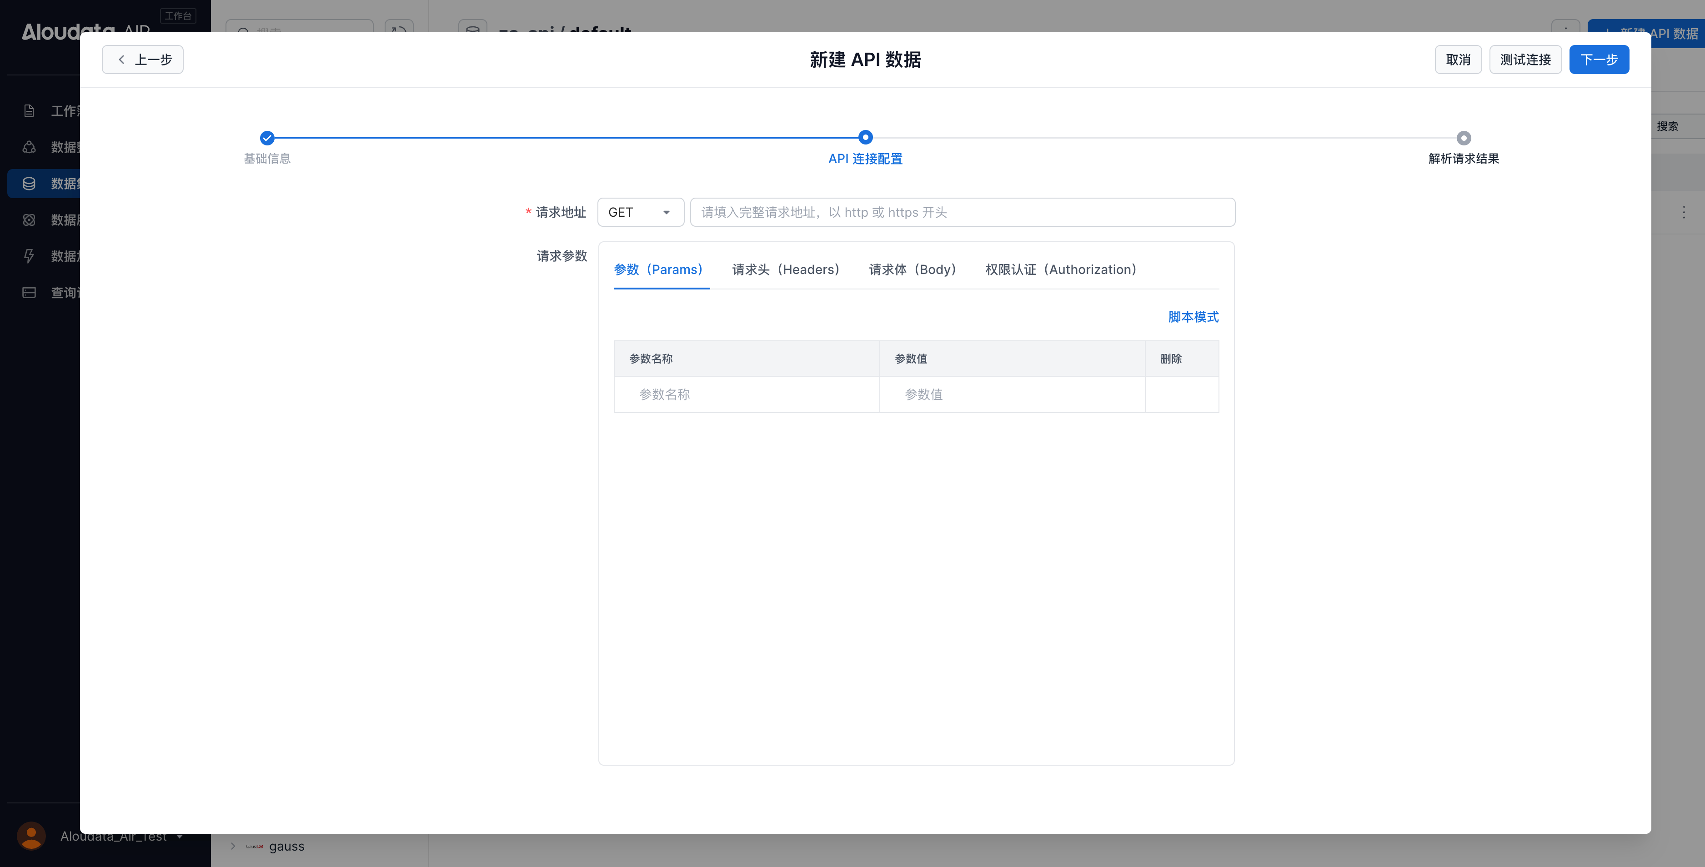Image resolution: width=1705 pixels, height=867 pixels.
Task: Click the 脚本模式 link
Action: coord(1193,317)
